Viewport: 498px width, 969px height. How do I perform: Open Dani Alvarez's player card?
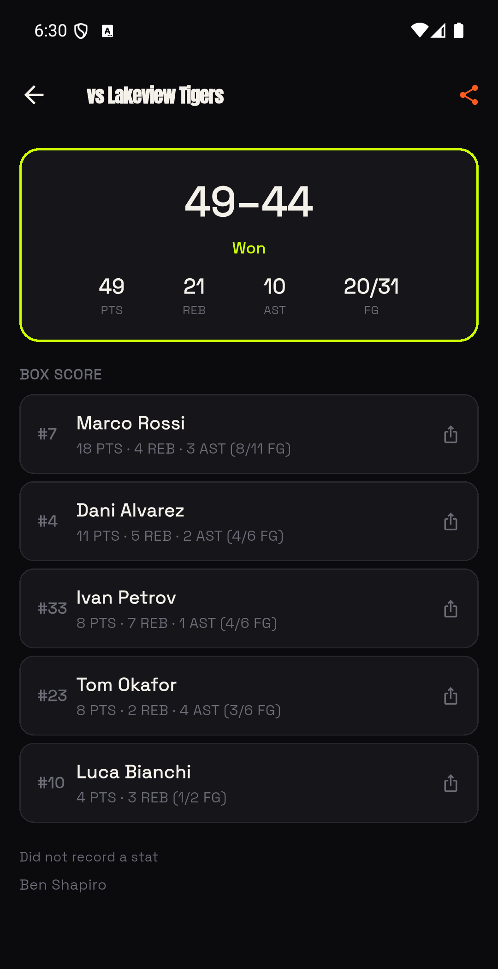[249, 521]
